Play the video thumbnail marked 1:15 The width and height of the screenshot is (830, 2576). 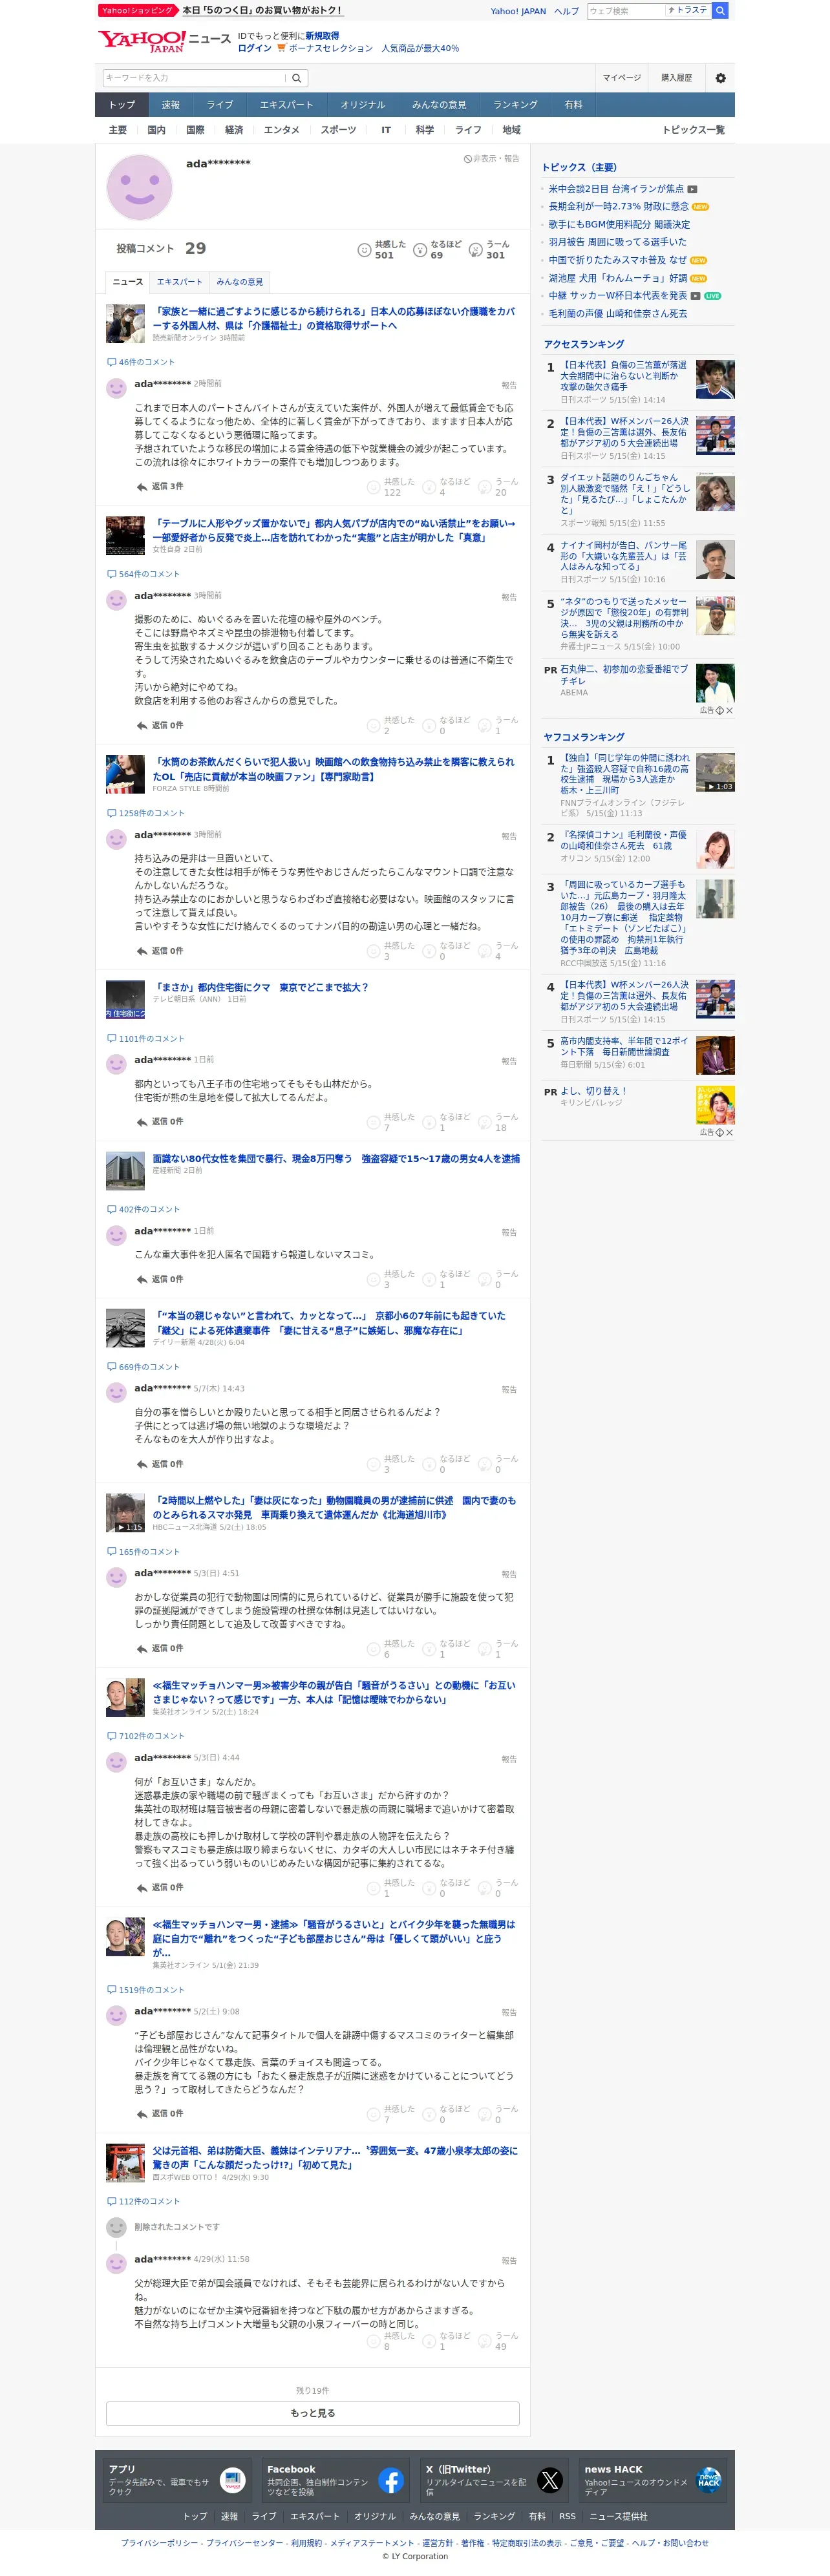(x=125, y=1513)
